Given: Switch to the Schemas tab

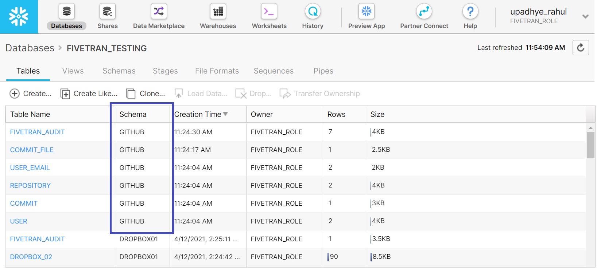Looking at the screenshot, I should [x=119, y=71].
